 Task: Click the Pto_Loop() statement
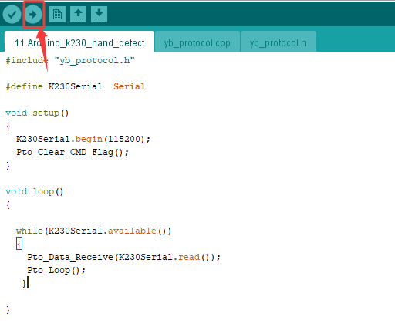56,270
